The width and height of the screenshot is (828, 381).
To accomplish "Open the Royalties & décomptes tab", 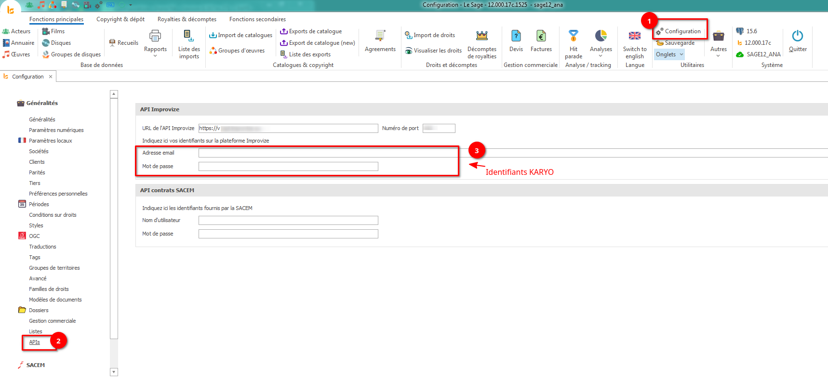I will 187,19.
